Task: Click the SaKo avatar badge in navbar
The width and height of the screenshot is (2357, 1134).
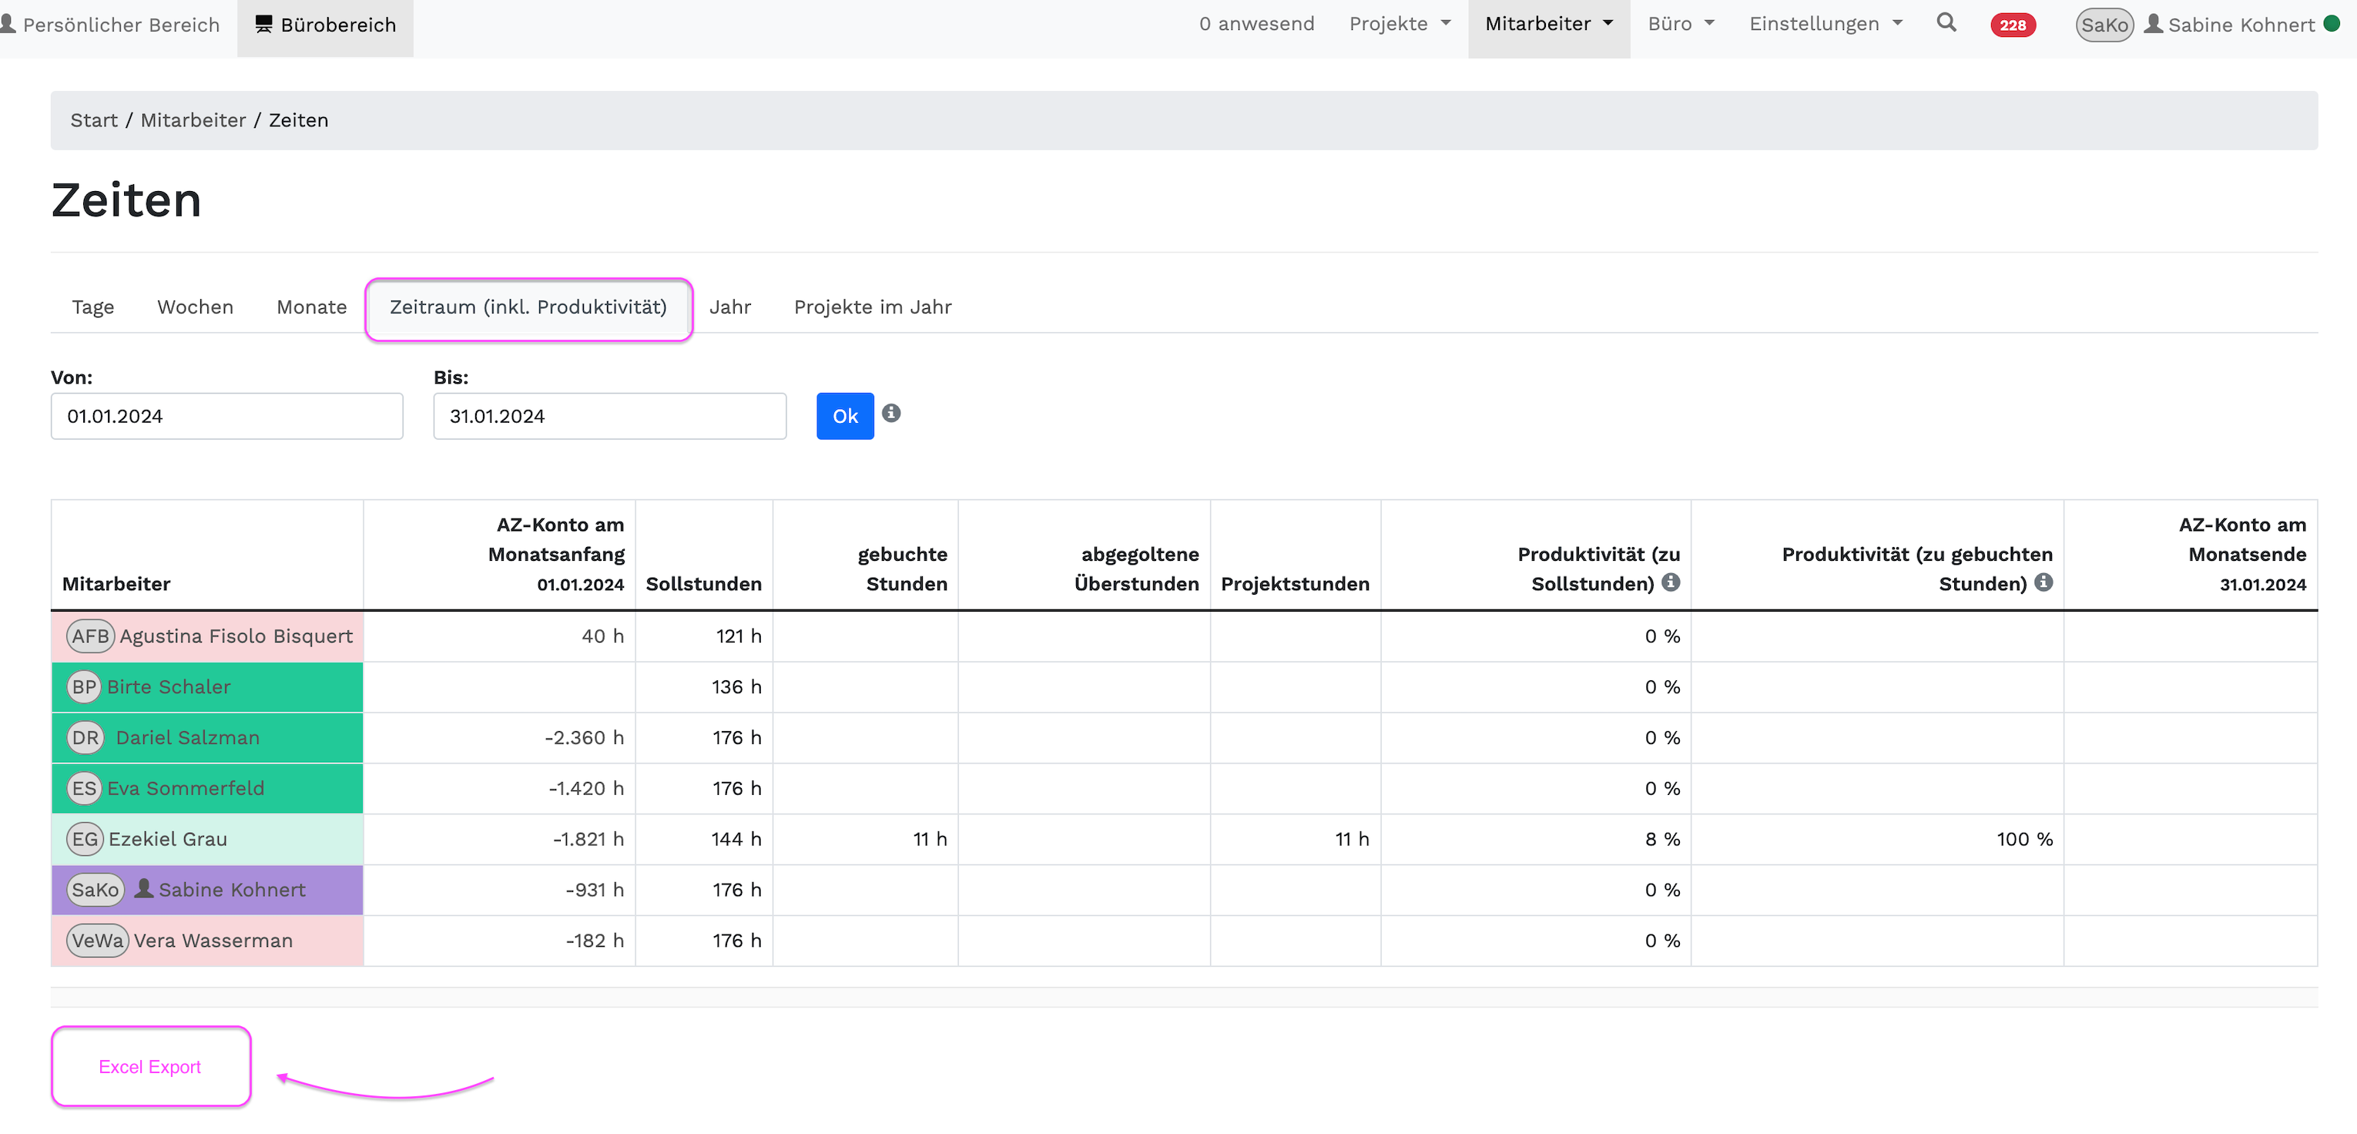Action: coord(2104,25)
